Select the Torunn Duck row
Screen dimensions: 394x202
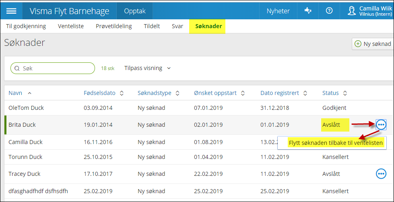pos(199,157)
